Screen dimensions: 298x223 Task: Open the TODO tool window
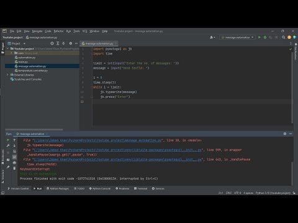point(79,188)
